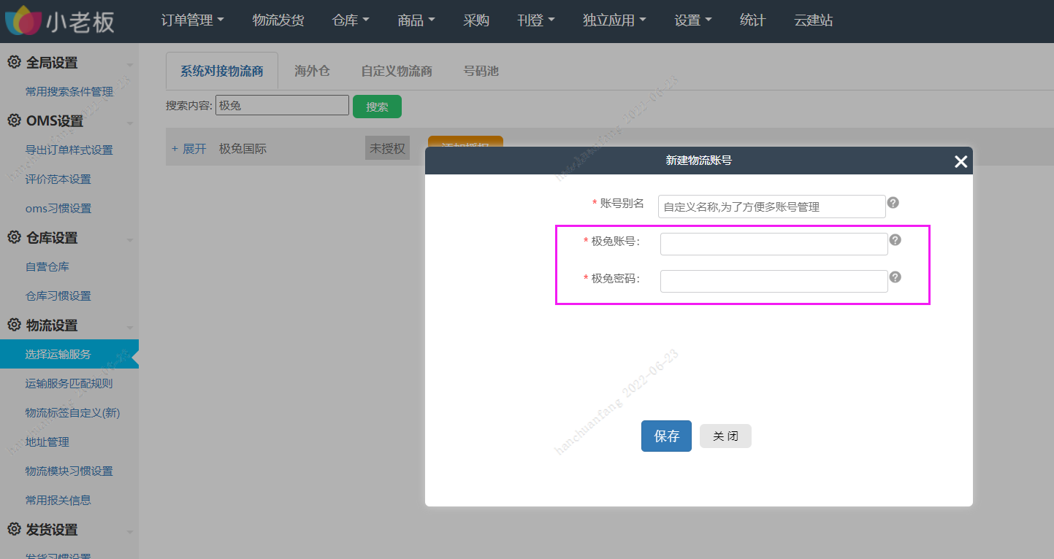Select 选择运输服务 in sidebar
Screen dimensions: 1054x559
(x=69, y=354)
